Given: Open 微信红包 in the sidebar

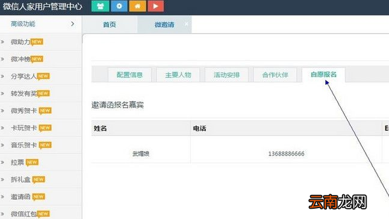Looking at the screenshot, I should pyautogui.click(x=24, y=214).
